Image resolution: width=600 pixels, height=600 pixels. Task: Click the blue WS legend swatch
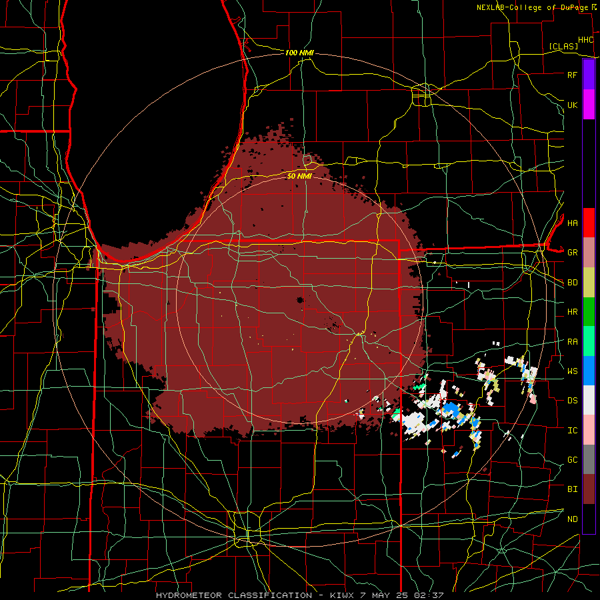[589, 371]
